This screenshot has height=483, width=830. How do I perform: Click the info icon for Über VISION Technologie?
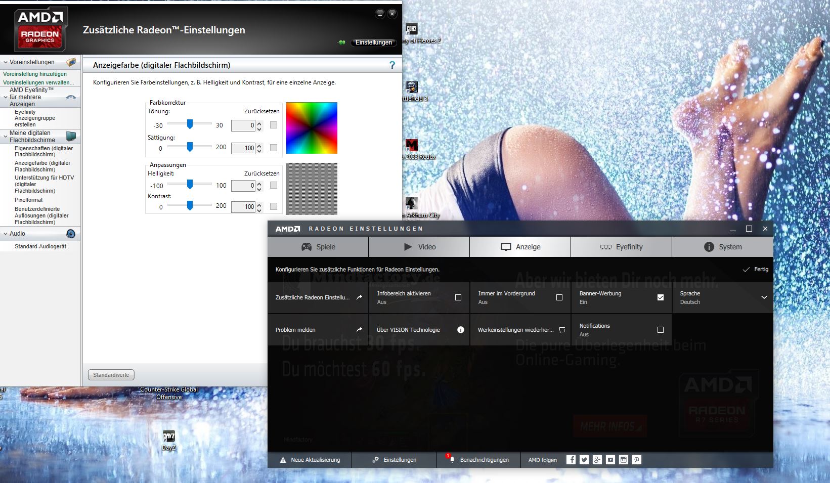461,330
